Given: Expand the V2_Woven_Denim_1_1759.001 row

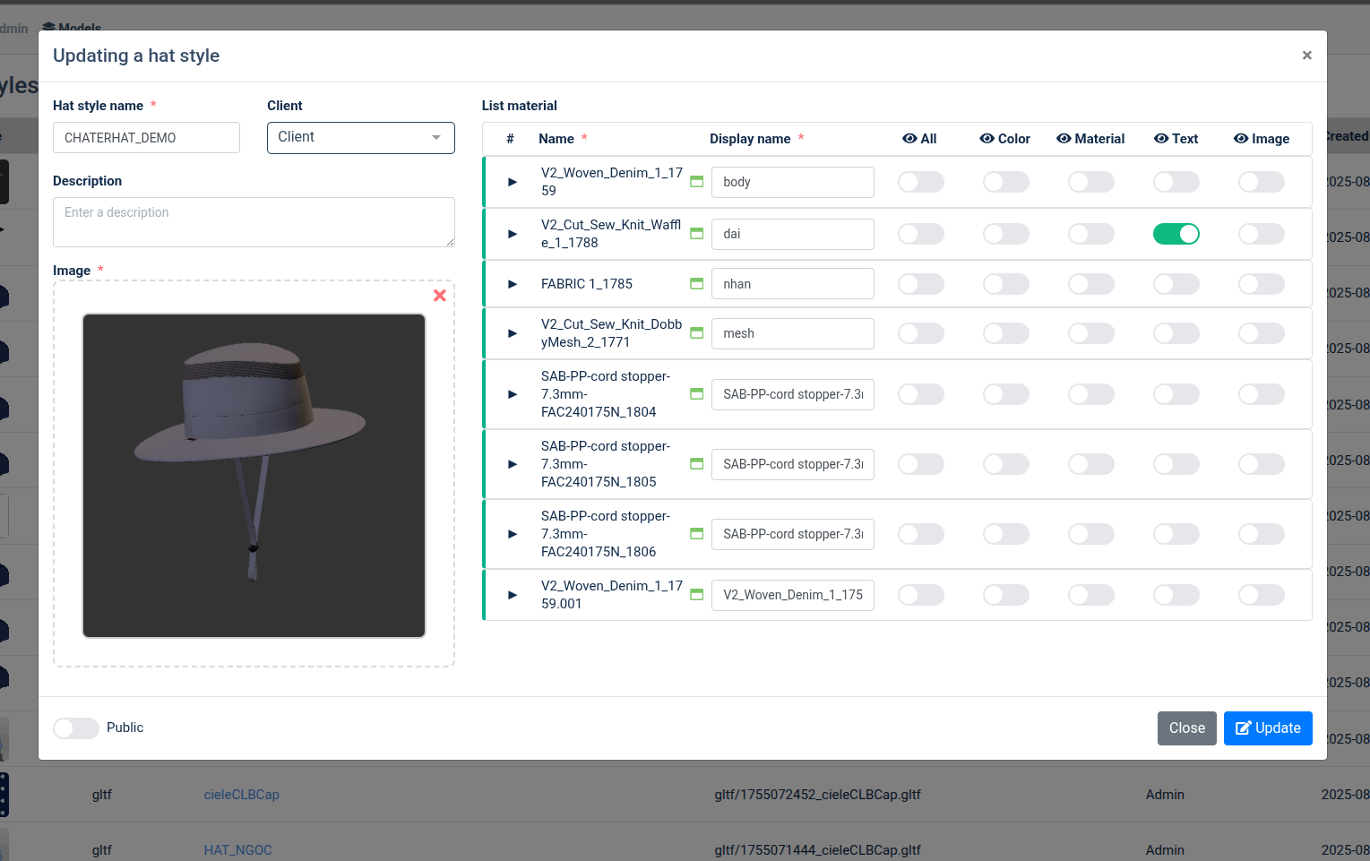Looking at the screenshot, I should pyautogui.click(x=513, y=595).
